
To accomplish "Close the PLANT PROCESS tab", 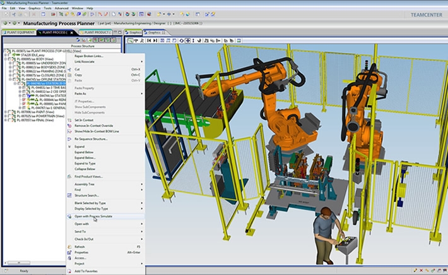I will (72, 33).
